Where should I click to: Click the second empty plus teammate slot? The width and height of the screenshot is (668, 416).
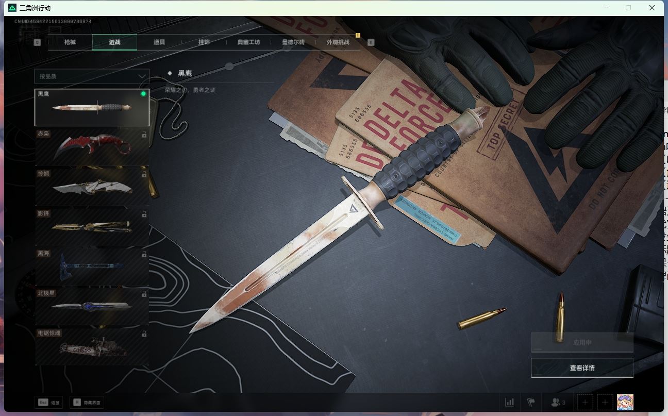point(605,402)
